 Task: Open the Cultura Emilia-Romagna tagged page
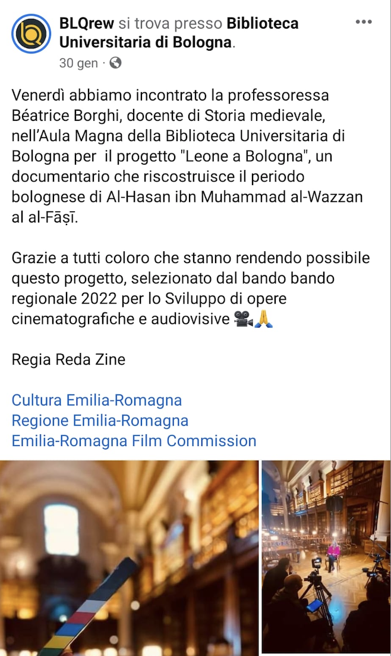[x=96, y=400]
